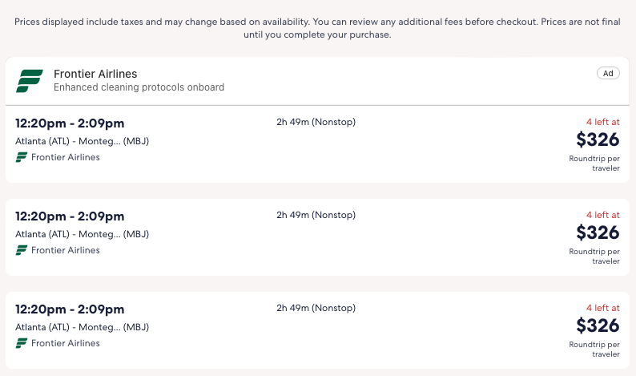
Task: Click the $326 price in first flight card
Action: coord(598,139)
